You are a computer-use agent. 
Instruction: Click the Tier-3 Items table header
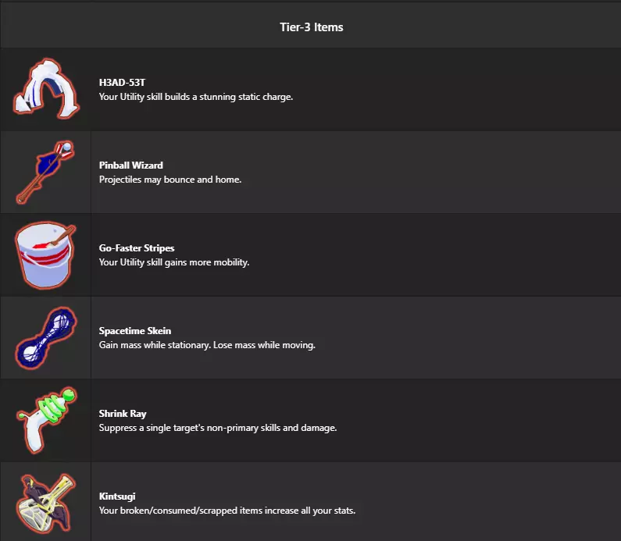point(312,27)
